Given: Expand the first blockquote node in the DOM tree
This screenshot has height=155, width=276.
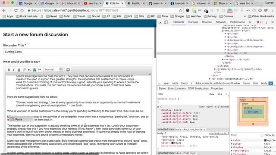Looking at the screenshot, I should point(225,40).
